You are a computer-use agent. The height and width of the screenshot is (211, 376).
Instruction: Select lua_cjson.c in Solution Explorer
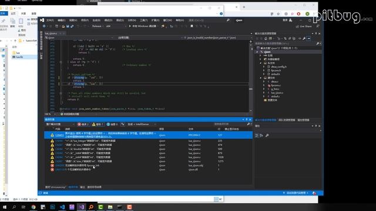[277, 93]
